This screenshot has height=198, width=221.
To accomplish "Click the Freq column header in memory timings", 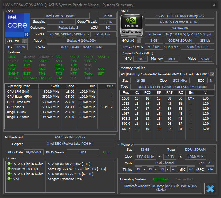I will pos(126,93).
